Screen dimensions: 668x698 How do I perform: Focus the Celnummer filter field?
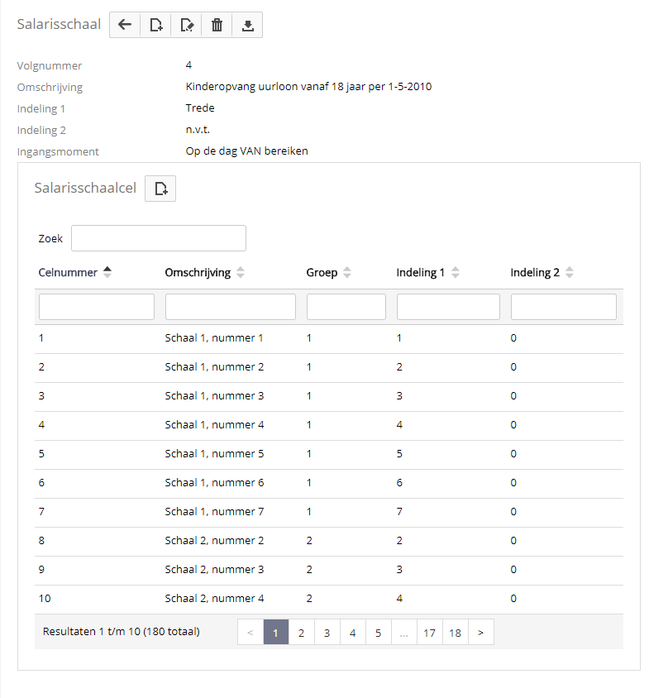pos(97,307)
